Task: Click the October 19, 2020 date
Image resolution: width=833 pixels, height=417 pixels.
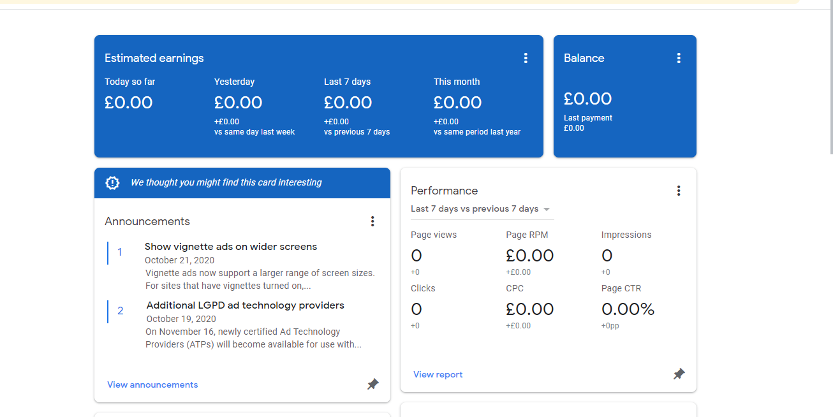Action: pos(181,319)
